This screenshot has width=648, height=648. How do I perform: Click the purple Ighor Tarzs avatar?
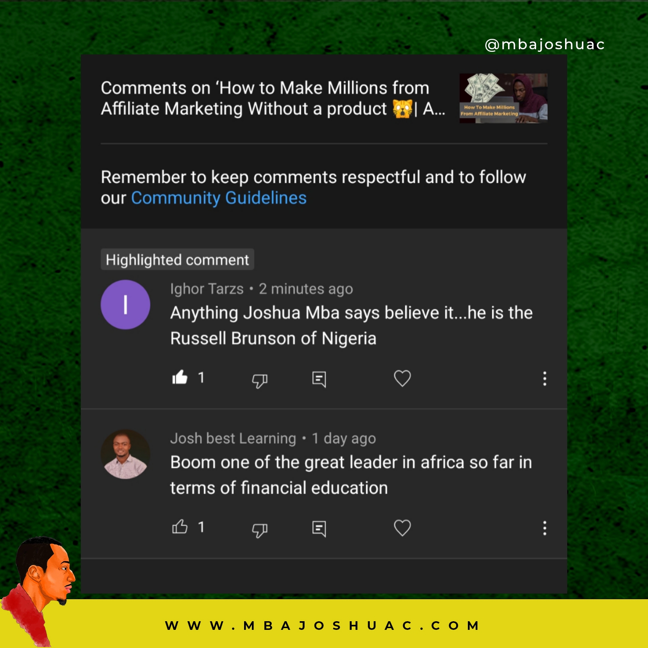tap(125, 305)
